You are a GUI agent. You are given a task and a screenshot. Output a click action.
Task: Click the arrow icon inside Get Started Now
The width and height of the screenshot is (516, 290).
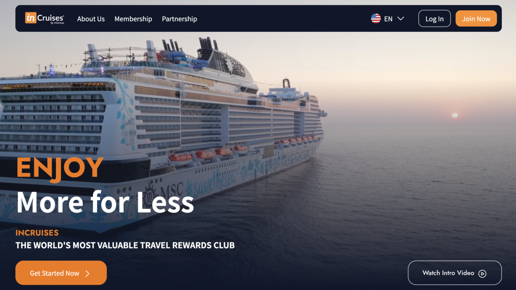(x=87, y=273)
